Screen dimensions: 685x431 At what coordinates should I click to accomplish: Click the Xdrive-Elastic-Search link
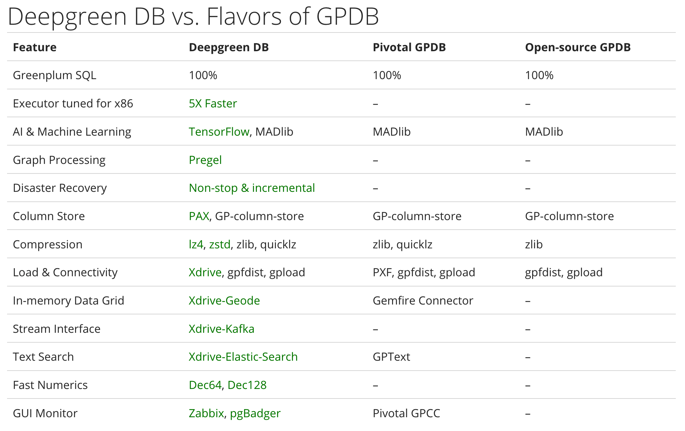tap(243, 357)
